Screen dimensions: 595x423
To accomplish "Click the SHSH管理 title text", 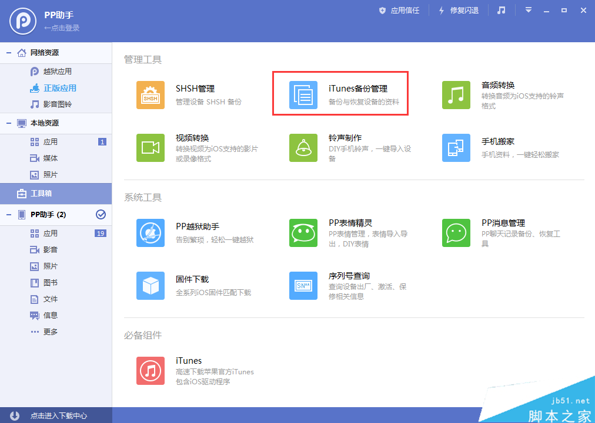I will 195,89.
